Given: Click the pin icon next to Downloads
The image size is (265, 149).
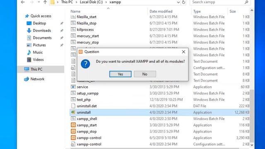Looking at the screenshot, I should coord(62,31).
